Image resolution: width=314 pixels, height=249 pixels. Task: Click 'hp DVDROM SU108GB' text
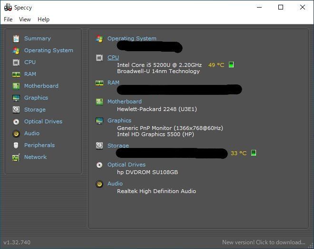pos(147,172)
